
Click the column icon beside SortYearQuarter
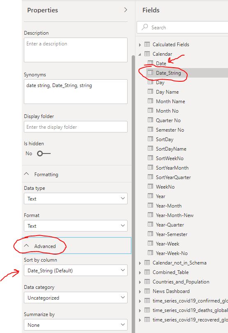(150, 177)
